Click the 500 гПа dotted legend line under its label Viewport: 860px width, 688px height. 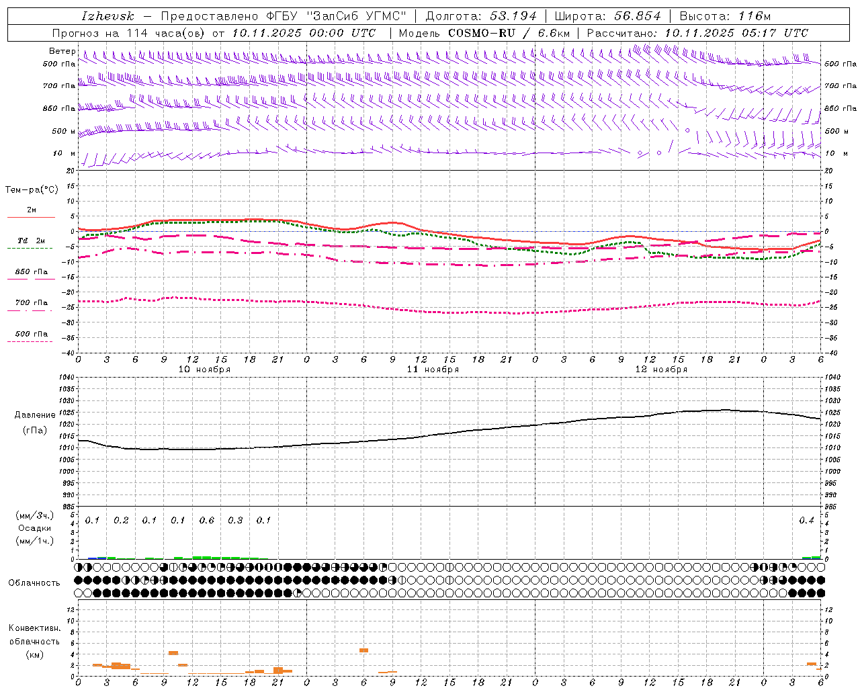[30, 341]
